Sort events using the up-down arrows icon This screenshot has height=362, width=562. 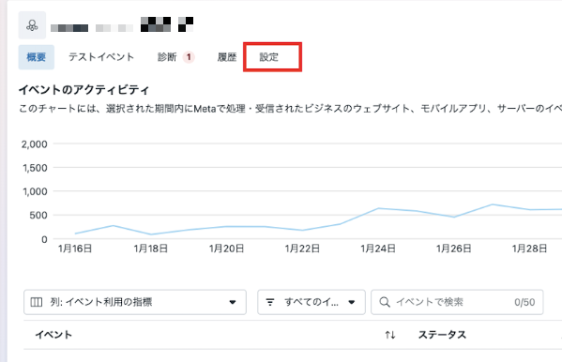tap(390, 335)
